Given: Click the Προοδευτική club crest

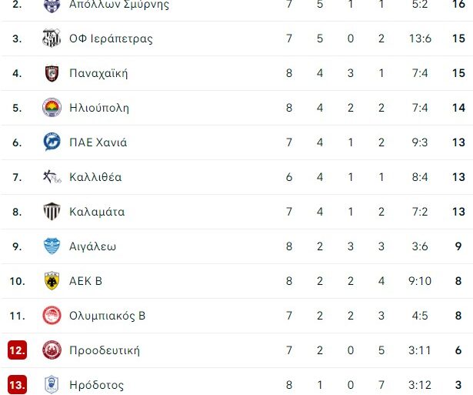Looking at the screenshot, I should pos(52,350).
